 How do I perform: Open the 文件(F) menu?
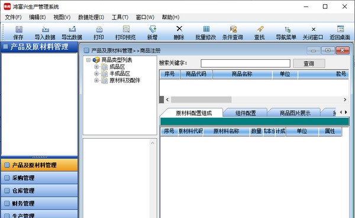click(13, 17)
